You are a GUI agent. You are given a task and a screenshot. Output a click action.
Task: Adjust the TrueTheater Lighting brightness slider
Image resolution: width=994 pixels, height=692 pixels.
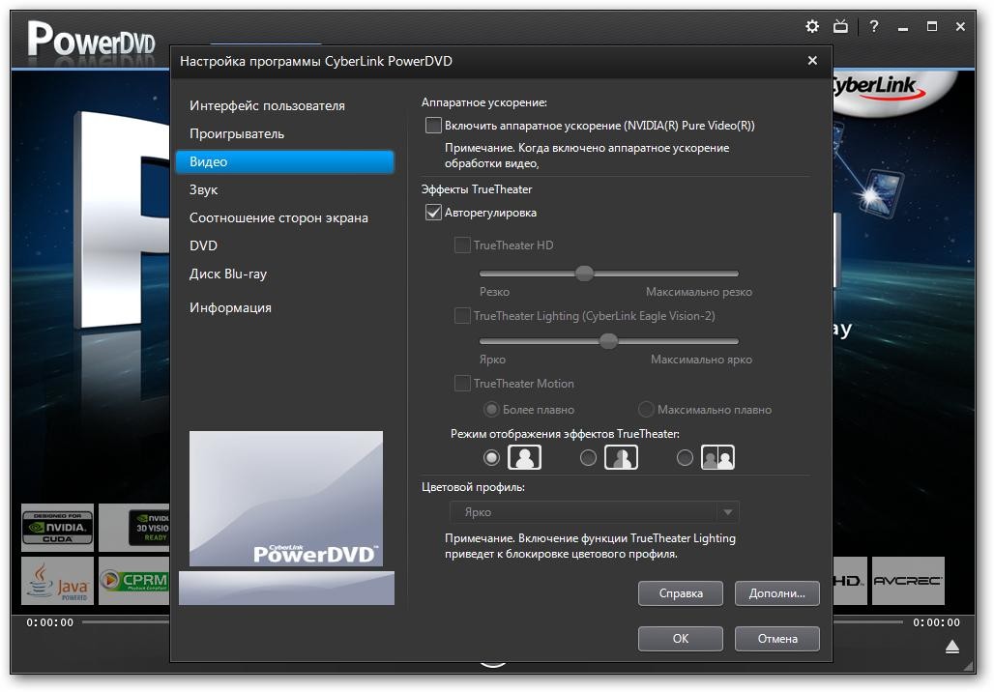pyautogui.click(x=609, y=341)
